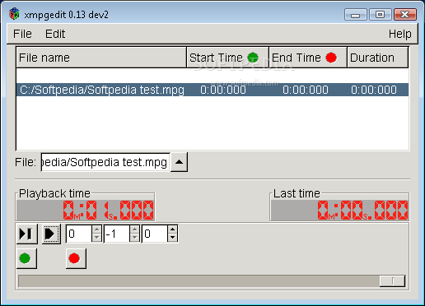Decrease the seconds spinner value
The width and height of the screenshot is (425, 306).
[x=134, y=238]
